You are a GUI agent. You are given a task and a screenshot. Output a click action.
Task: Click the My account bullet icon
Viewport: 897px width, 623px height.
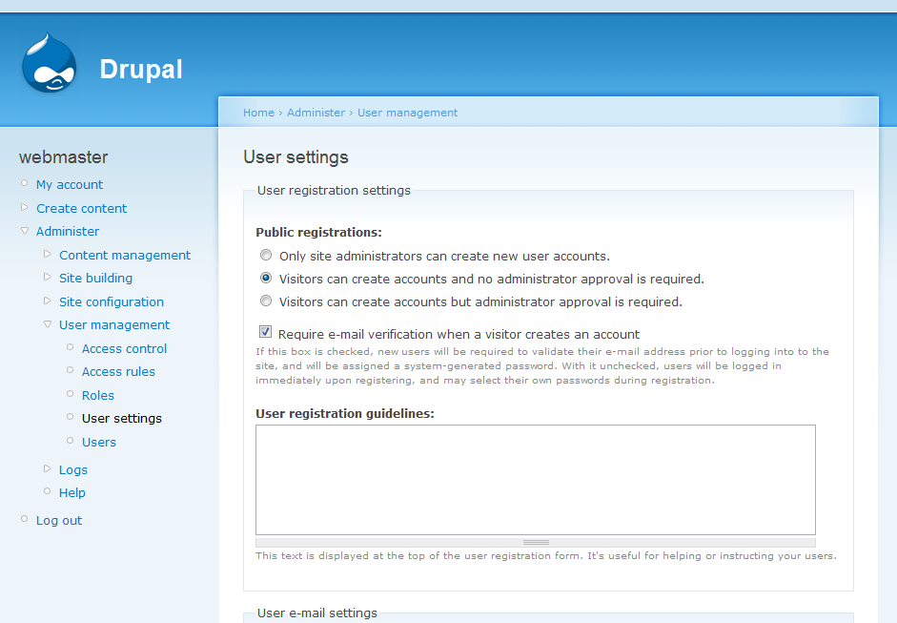(24, 183)
